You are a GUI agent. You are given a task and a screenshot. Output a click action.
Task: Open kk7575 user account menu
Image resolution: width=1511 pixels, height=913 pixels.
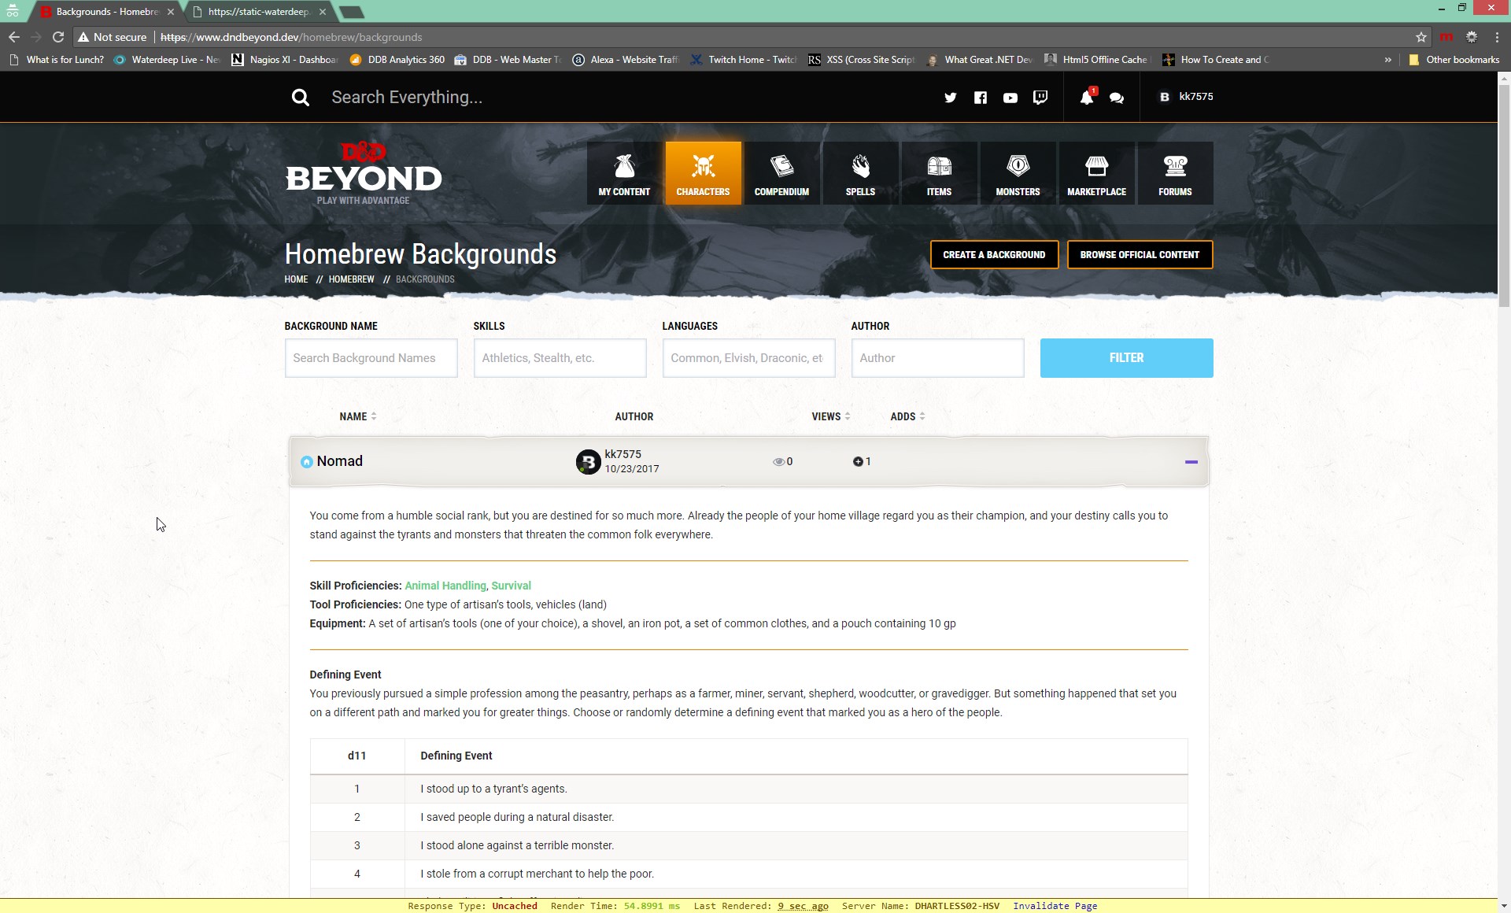pos(1186,97)
